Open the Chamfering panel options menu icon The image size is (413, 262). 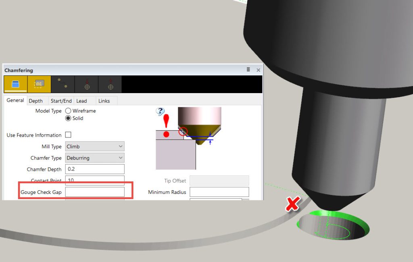249,70
